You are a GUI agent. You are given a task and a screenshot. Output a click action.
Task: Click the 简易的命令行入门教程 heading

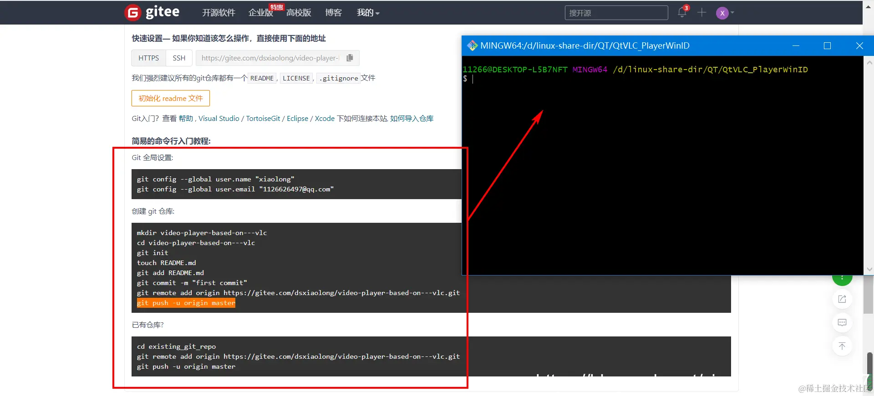point(171,141)
